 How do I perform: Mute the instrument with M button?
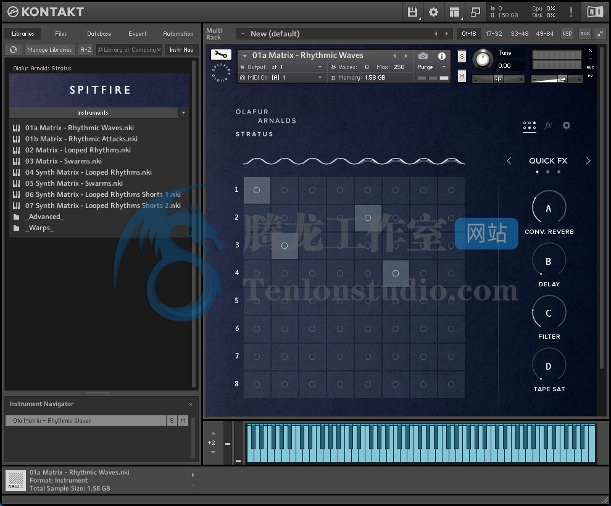click(462, 77)
